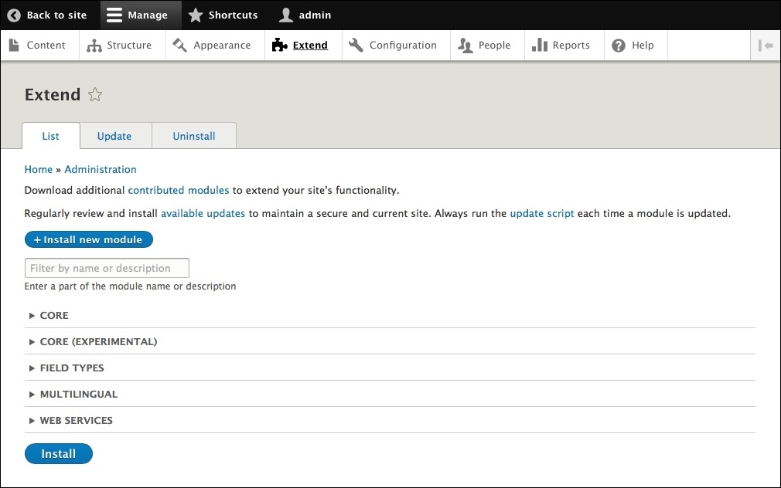Focus the Filter by name or description field
The width and height of the screenshot is (781, 488).
(107, 268)
